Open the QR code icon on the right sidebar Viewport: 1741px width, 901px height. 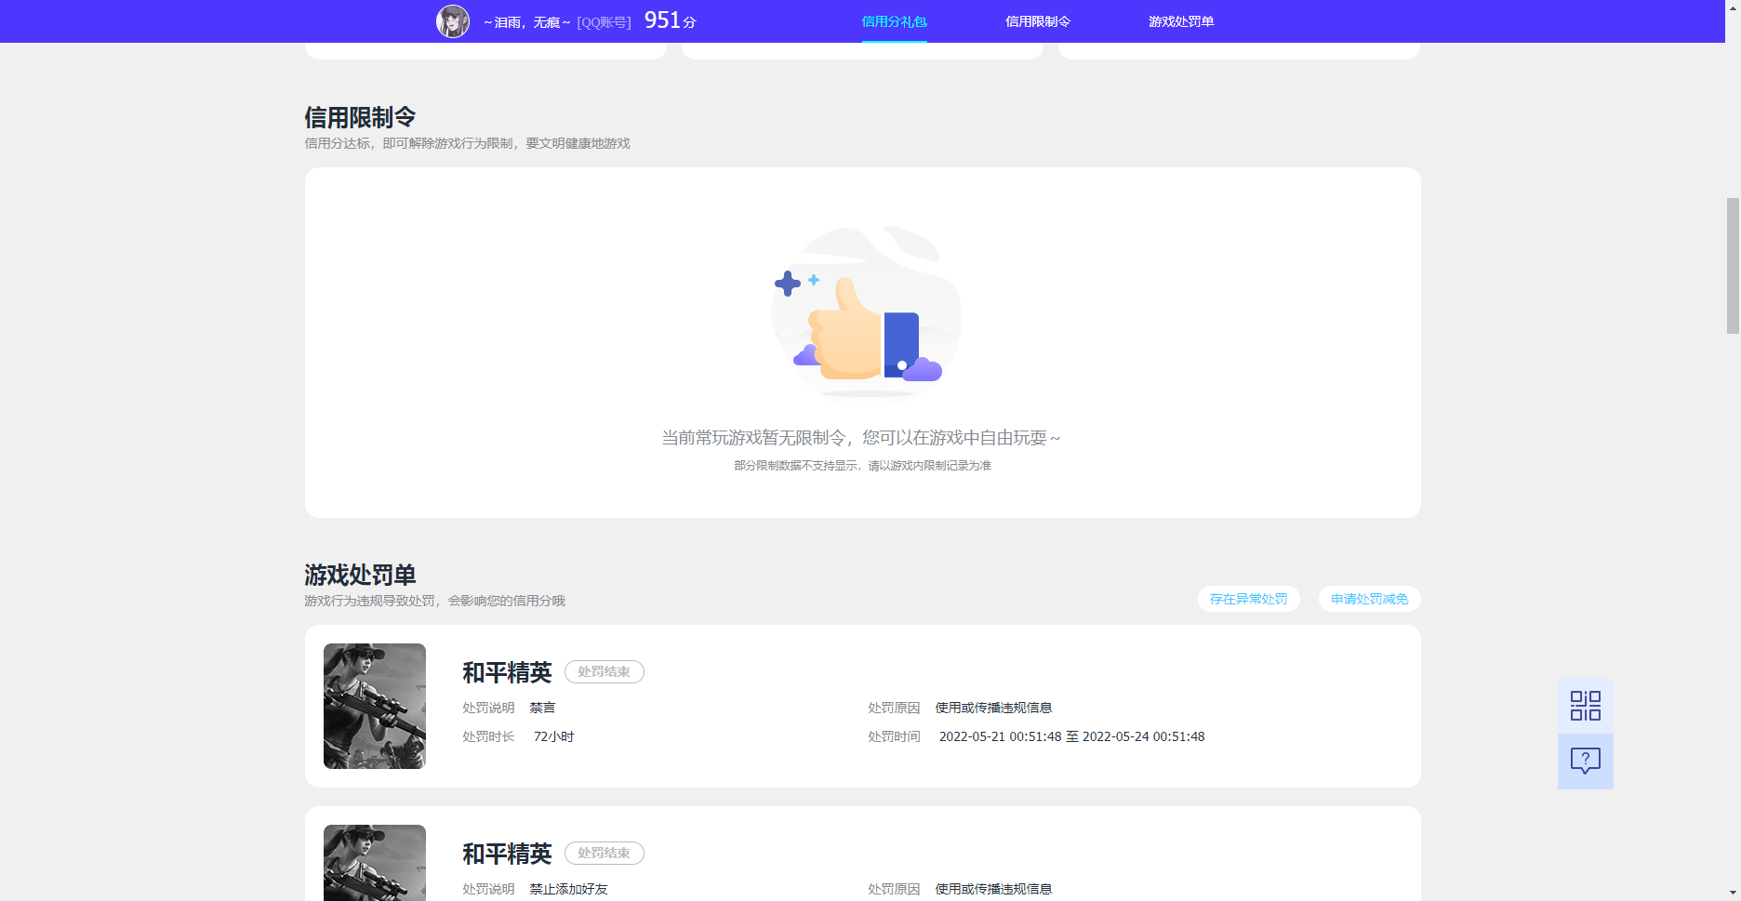point(1586,706)
